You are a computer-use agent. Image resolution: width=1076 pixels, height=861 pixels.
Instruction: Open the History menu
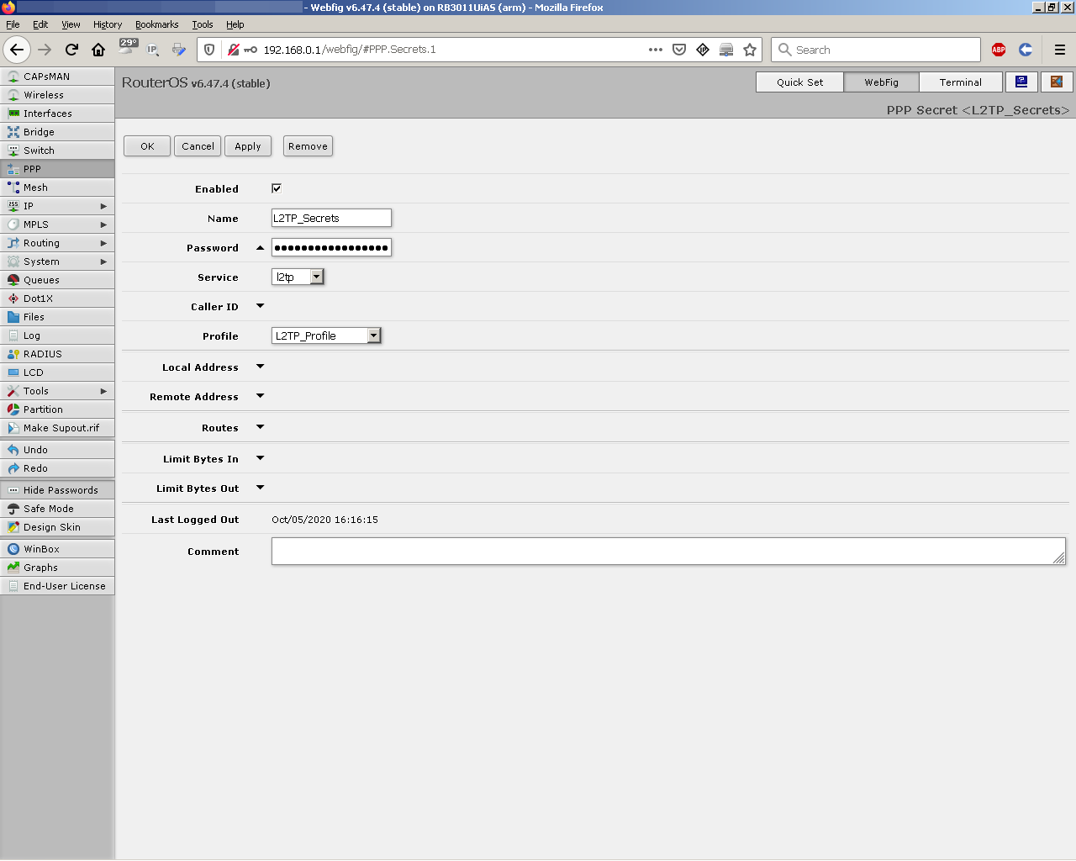(x=108, y=24)
